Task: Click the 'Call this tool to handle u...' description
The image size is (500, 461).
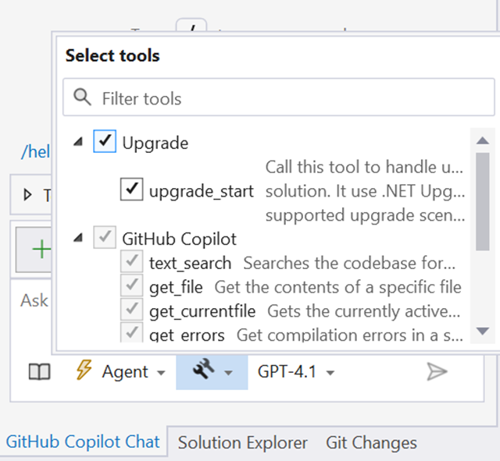Action: [364, 167]
